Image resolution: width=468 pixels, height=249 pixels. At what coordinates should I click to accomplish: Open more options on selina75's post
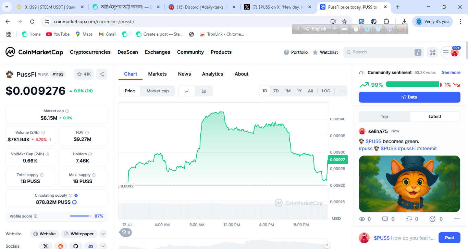pyautogui.click(x=457, y=219)
